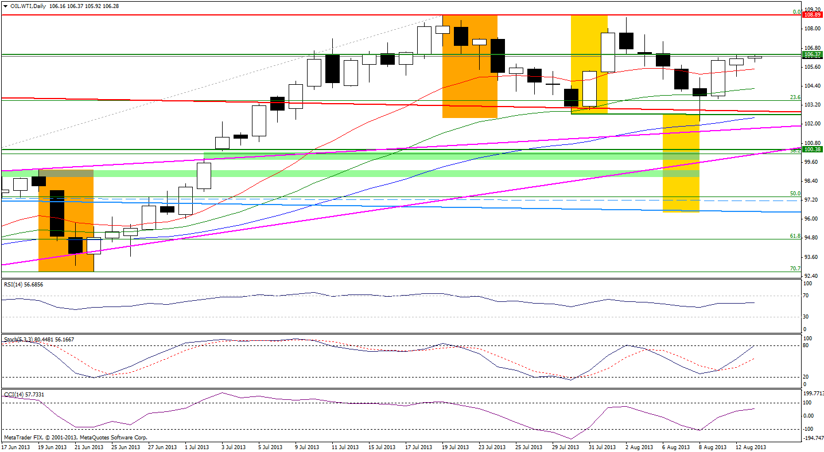Select the orange rectangle above 21 Jun 2013

(x=65, y=221)
